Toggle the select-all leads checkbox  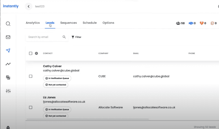(31, 53)
